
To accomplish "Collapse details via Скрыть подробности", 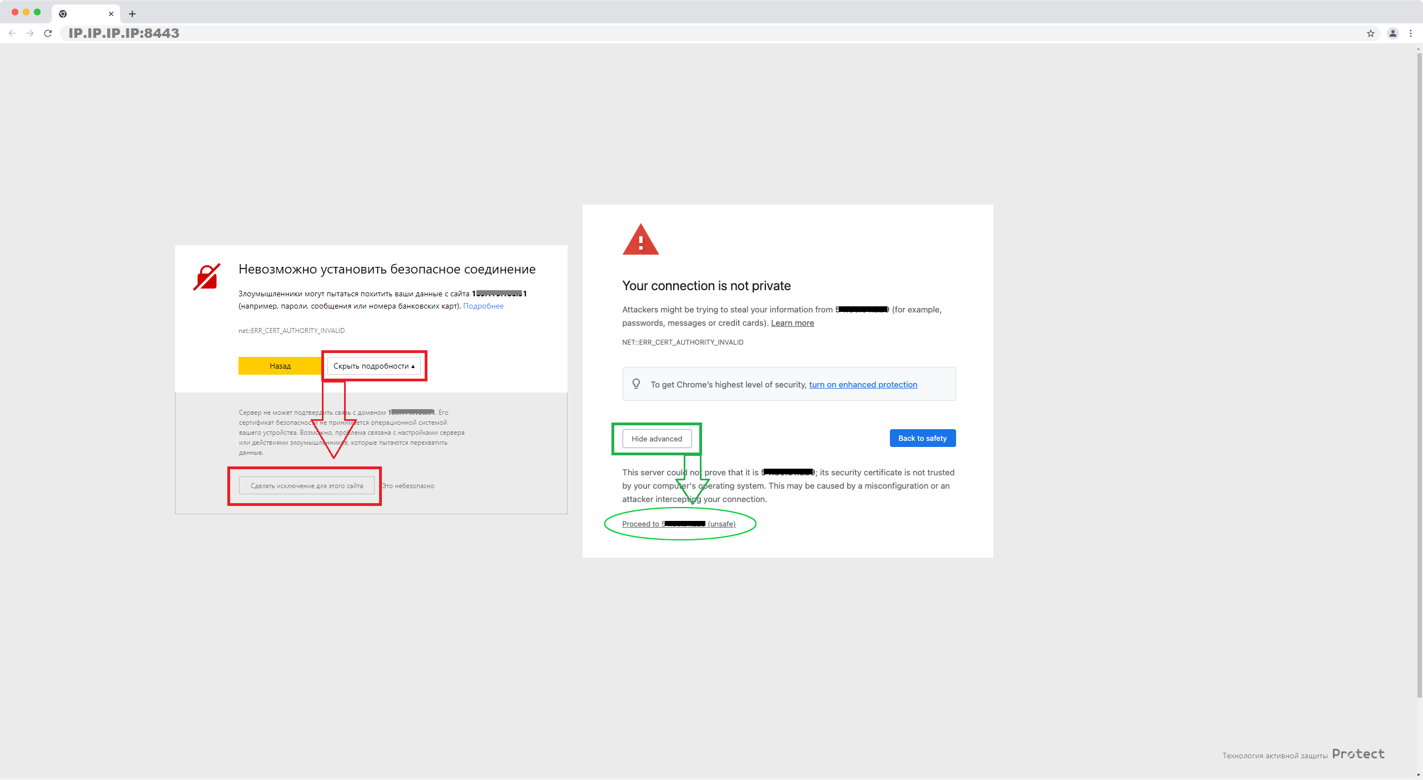I will [x=374, y=366].
